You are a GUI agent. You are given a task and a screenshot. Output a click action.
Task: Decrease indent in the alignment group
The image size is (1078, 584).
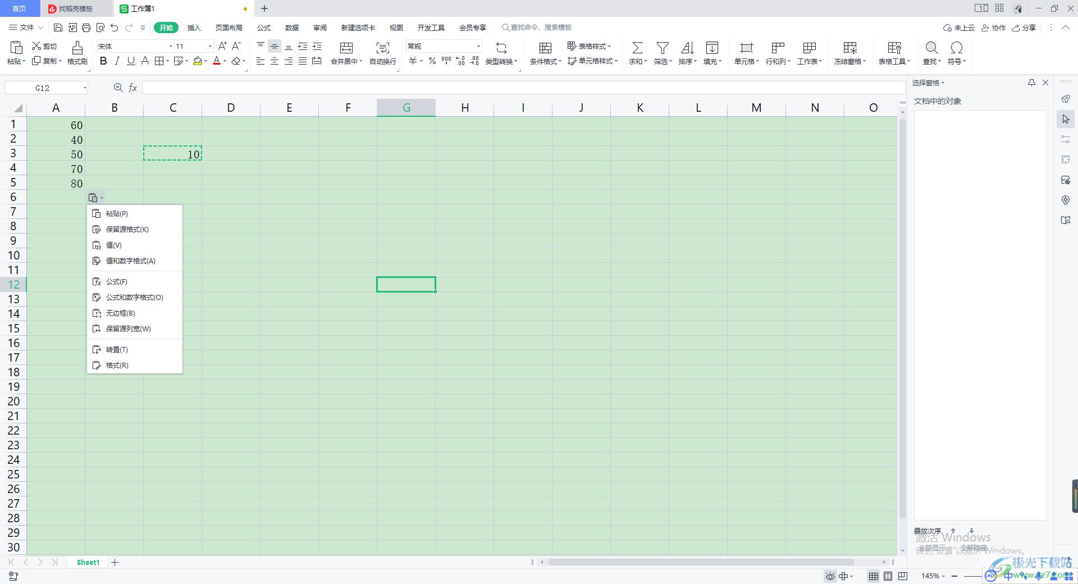[303, 46]
